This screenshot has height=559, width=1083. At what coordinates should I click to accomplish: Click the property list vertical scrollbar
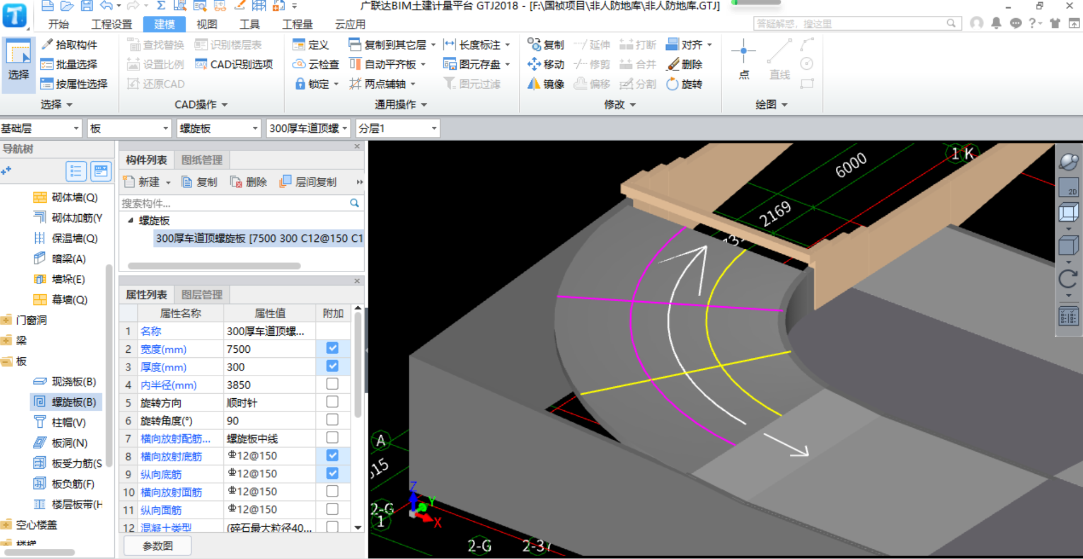(358, 365)
